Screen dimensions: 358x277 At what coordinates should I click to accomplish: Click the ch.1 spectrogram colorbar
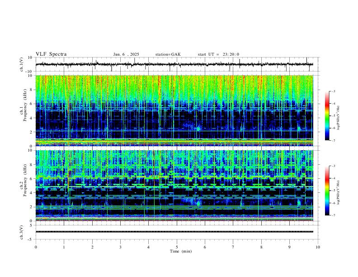pyautogui.click(x=327, y=116)
